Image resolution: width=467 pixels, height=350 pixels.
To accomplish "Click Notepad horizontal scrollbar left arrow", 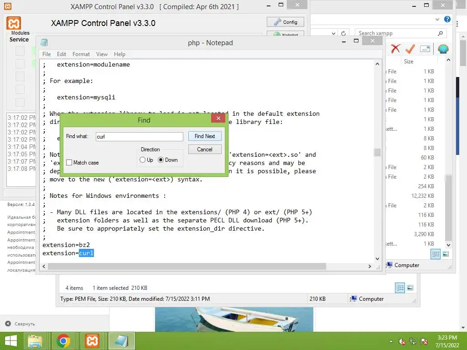I will coord(44,266).
